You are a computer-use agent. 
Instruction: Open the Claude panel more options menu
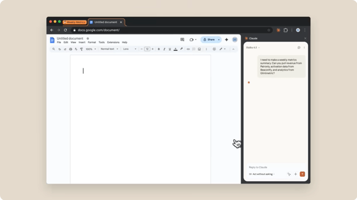click(x=304, y=48)
